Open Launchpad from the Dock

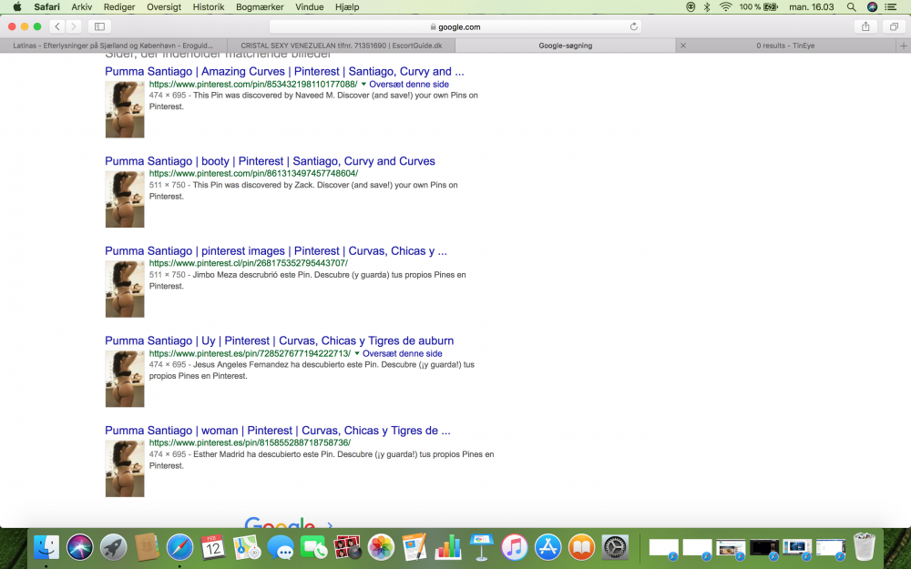pos(113,547)
